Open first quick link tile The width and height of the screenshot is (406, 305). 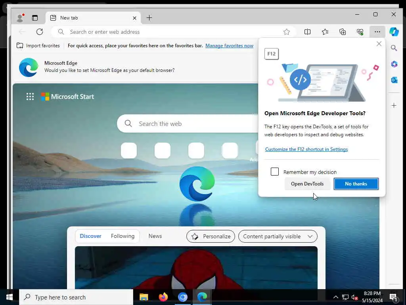[129, 151]
